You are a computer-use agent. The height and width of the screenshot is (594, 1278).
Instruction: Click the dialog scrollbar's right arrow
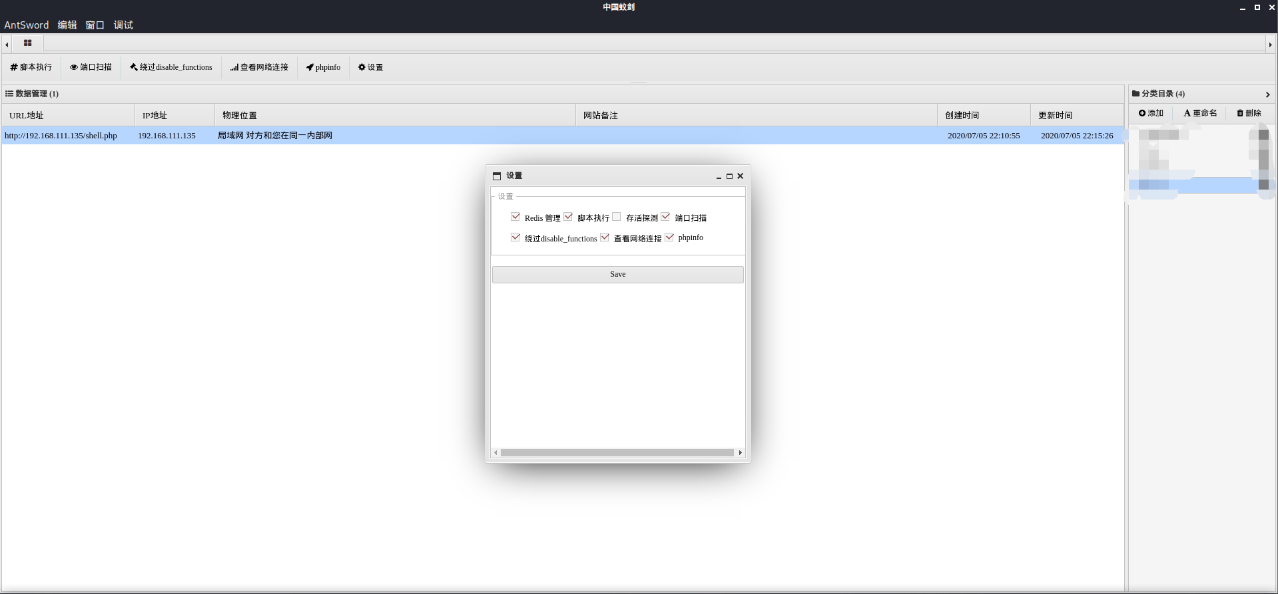[740, 452]
